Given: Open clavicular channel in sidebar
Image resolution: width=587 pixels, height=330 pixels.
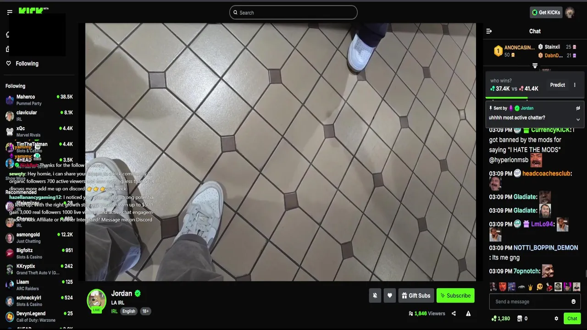Looking at the screenshot, I should coord(39,115).
